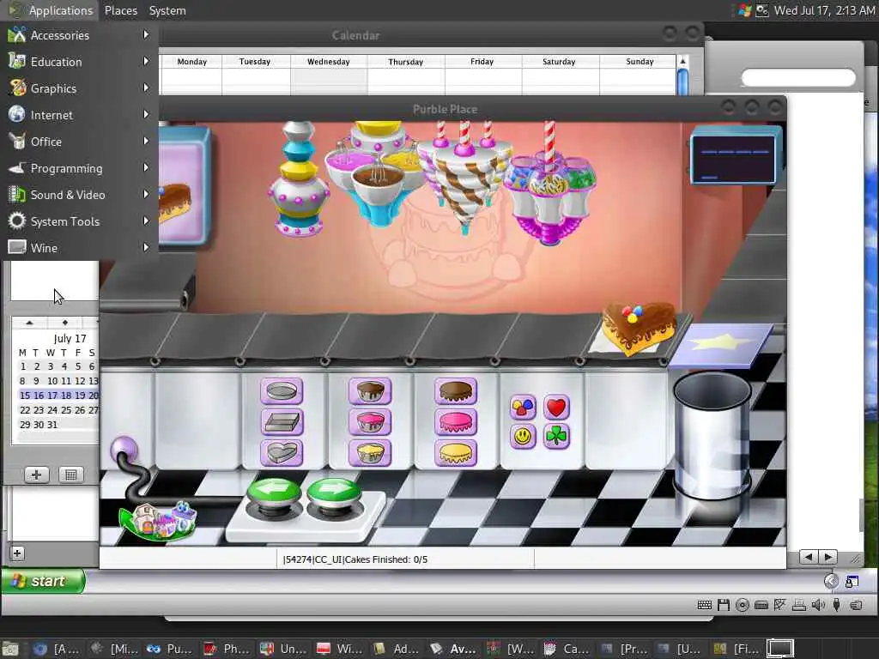
Task: Select July 24 in the mini calendar
Action: [x=52, y=410]
